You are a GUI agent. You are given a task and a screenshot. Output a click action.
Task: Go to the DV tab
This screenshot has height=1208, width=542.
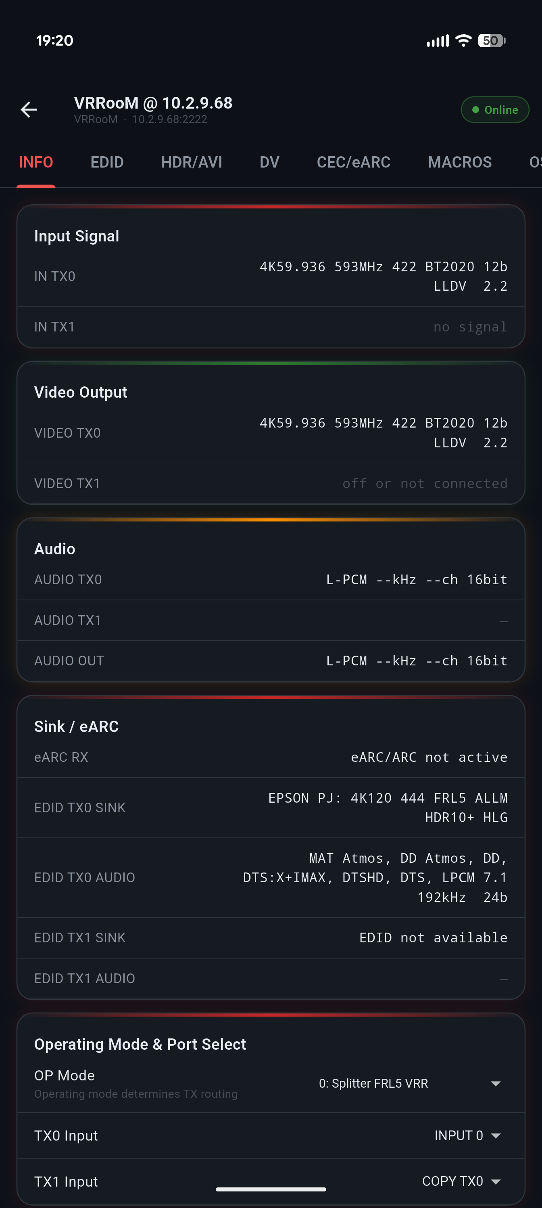click(x=269, y=162)
